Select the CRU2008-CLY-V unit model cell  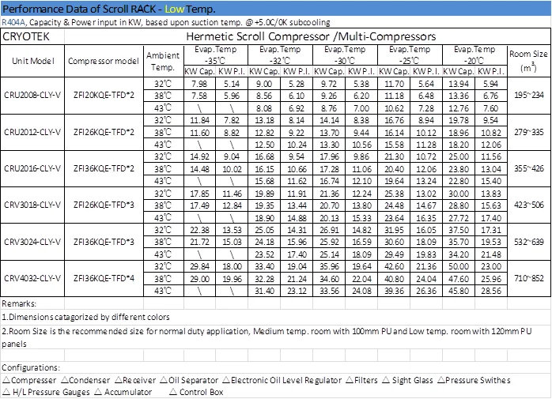tap(33, 94)
